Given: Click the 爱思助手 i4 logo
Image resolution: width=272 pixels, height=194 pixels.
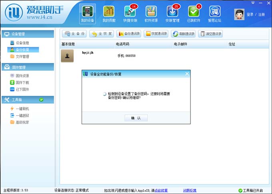Looking at the screenshot, I should [34, 12].
